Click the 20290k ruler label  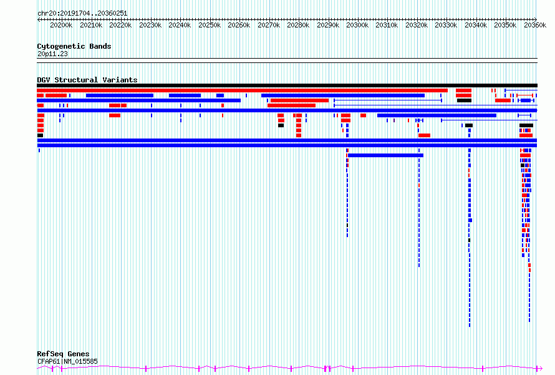click(328, 25)
